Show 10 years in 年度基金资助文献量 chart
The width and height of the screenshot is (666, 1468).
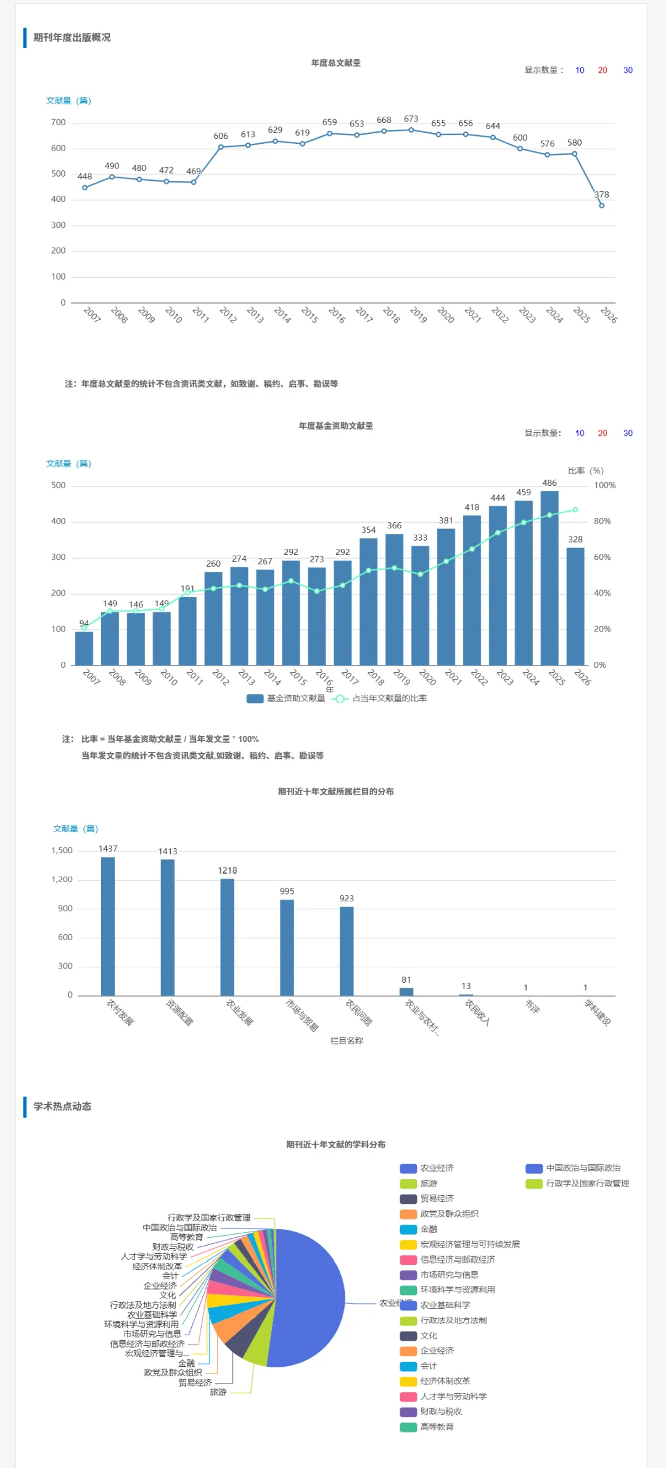580,433
